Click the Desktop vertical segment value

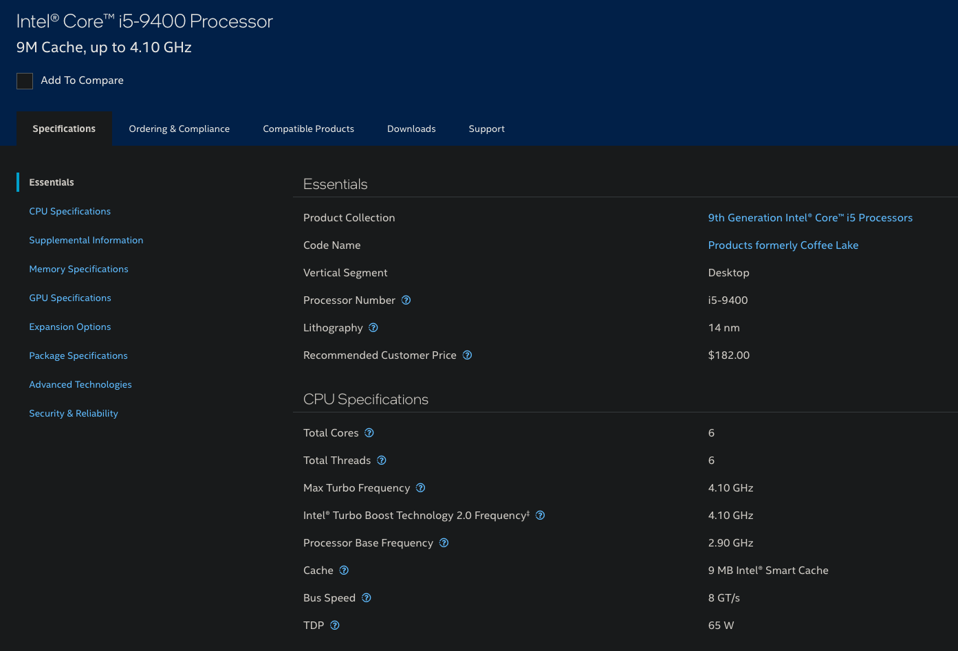point(729,272)
